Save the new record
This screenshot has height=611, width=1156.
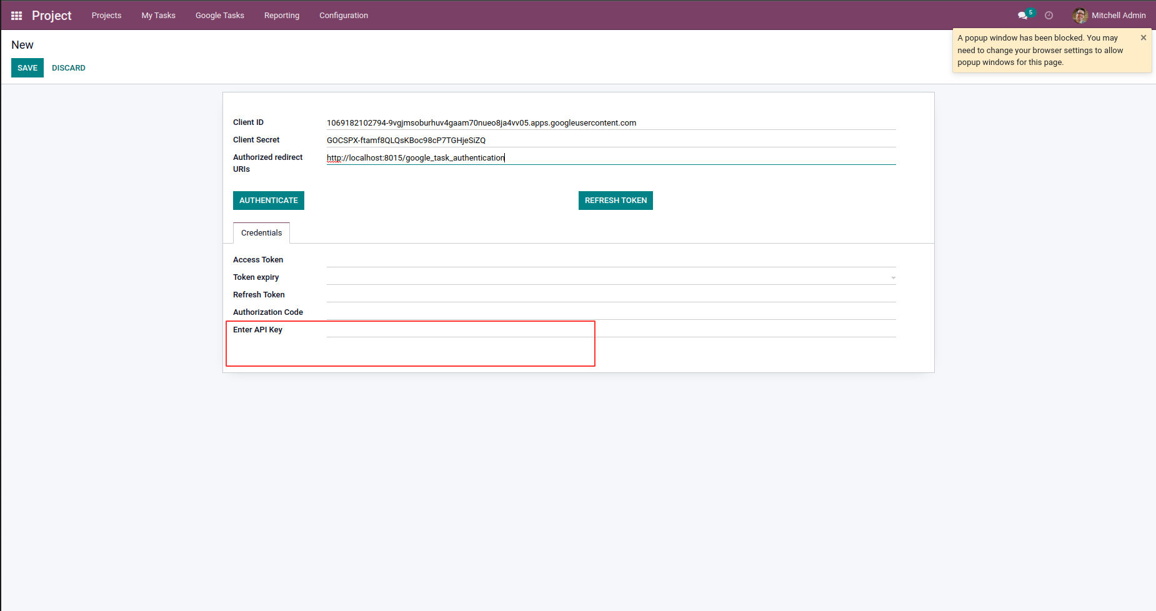tap(27, 68)
